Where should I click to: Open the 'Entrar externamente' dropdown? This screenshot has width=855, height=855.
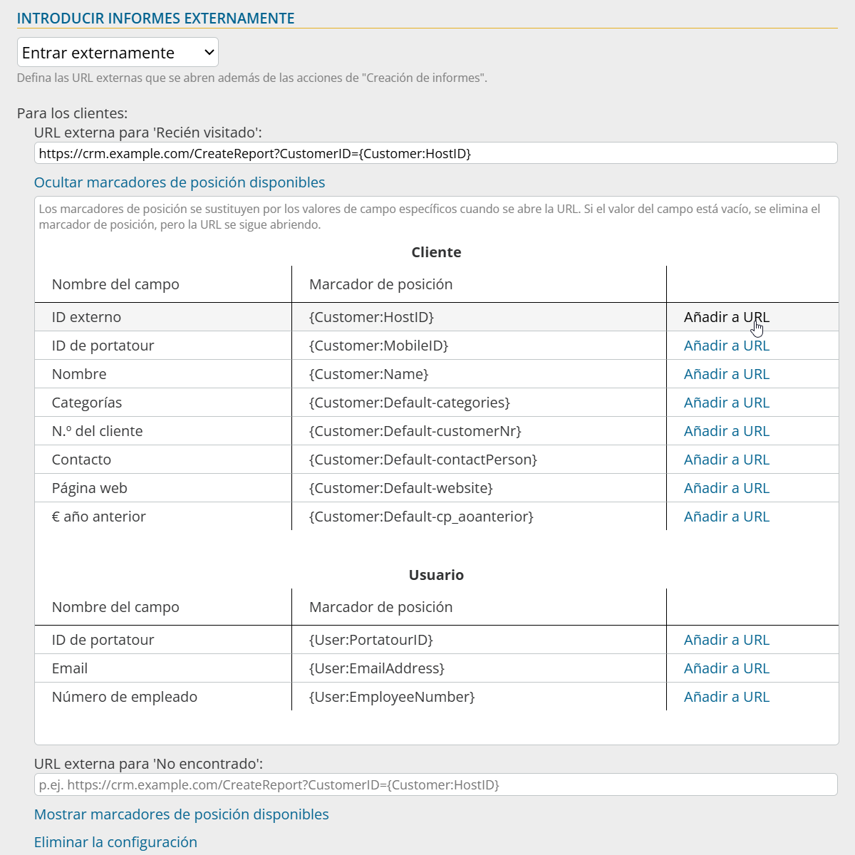click(x=118, y=53)
